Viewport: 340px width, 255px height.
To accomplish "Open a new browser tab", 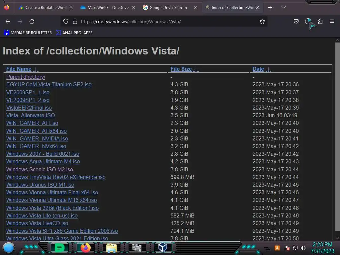I will pyautogui.click(x=270, y=8).
